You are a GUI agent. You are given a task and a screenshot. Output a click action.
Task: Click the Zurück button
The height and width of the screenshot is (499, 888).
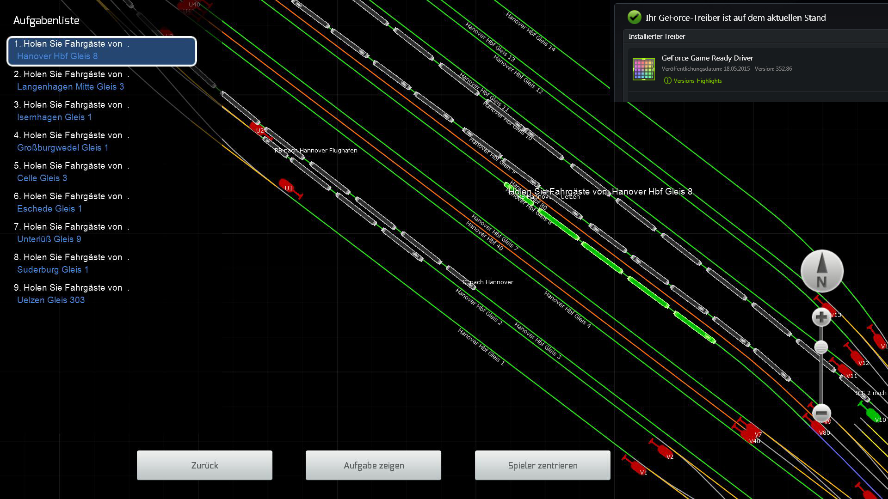point(204,465)
